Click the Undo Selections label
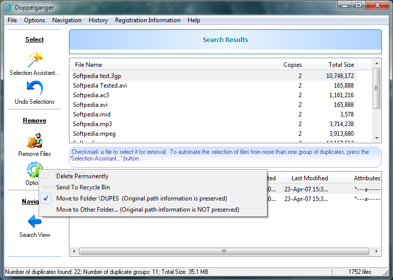The height and width of the screenshot is (280, 393). (34, 102)
